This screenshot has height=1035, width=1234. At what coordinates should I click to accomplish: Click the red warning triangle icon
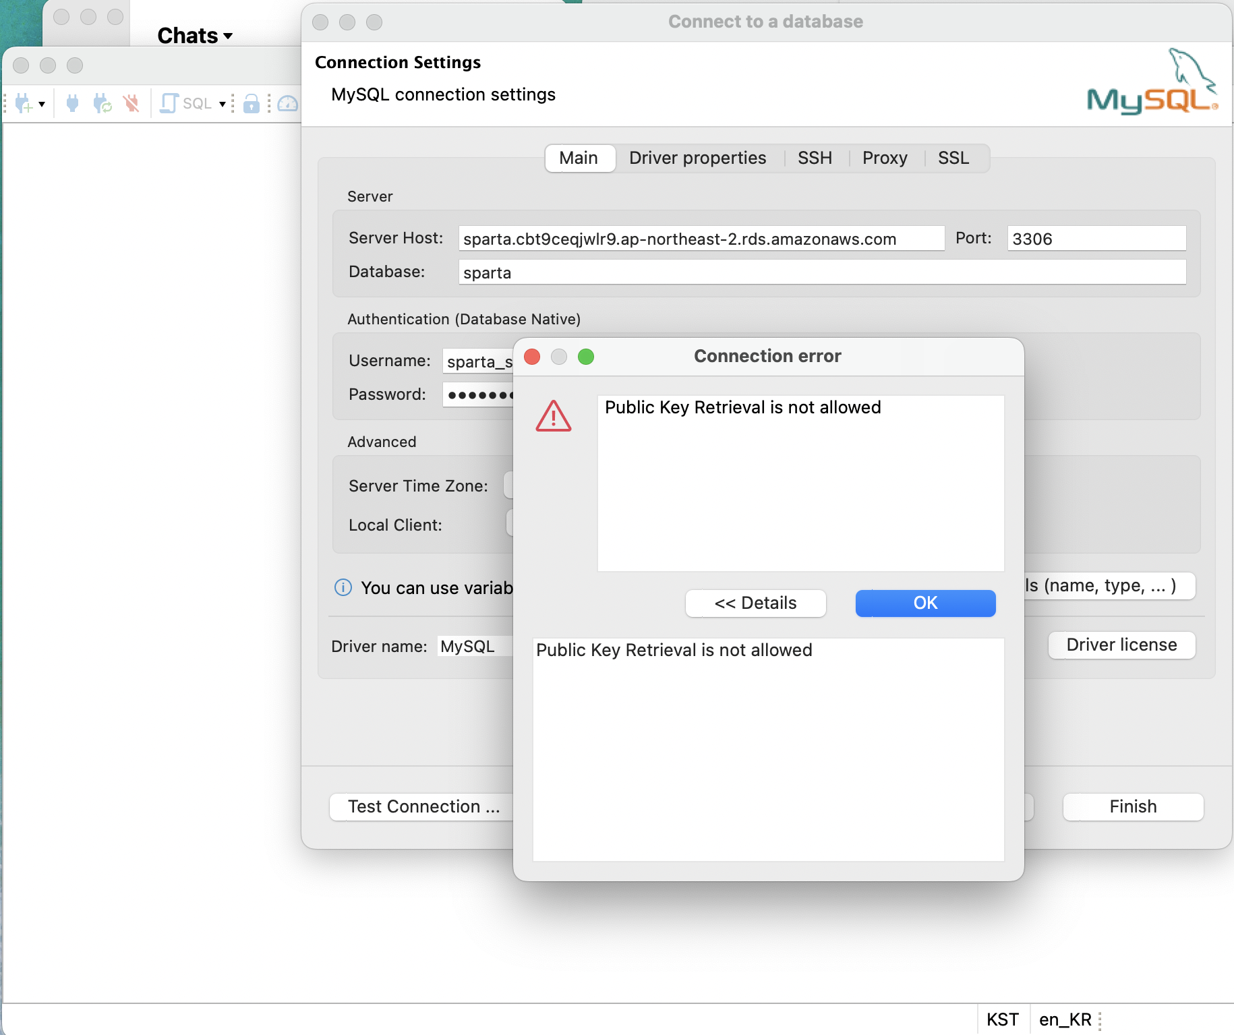(x=554, y=416)
